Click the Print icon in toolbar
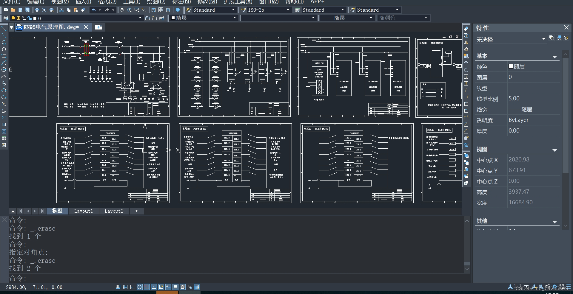The width and height of the screenshot is (573, 294). click(x=37, y=10)
